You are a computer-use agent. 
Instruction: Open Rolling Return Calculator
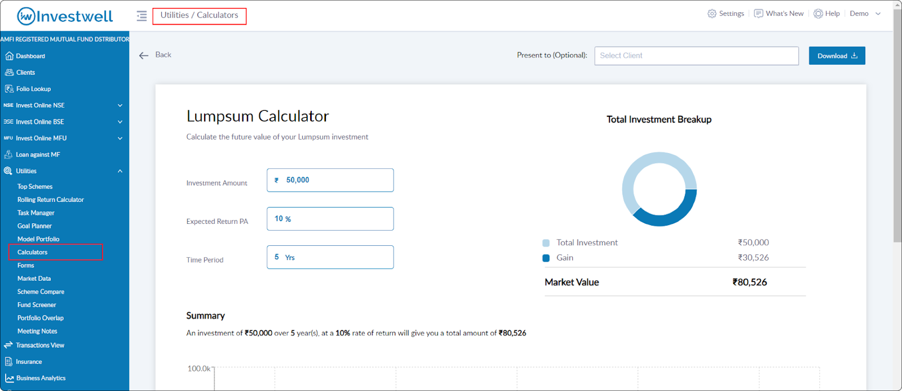point(50,199)
